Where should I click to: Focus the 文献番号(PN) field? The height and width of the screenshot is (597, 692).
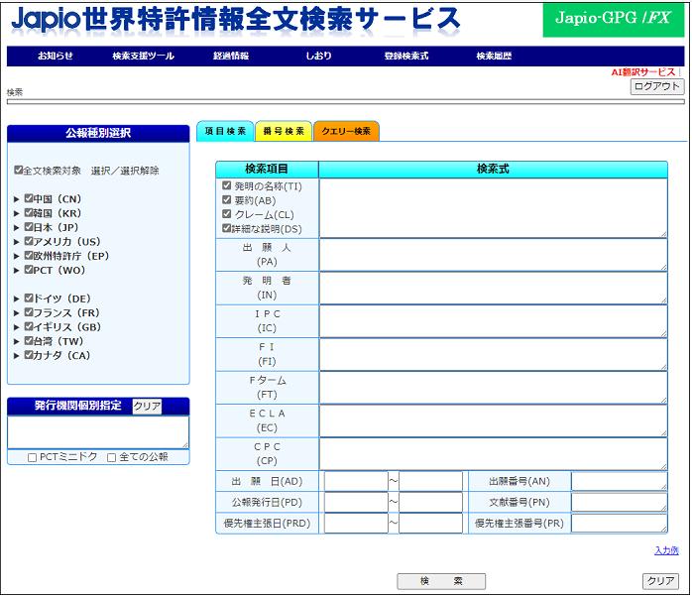pyautogui.click(x=620, y=502)
